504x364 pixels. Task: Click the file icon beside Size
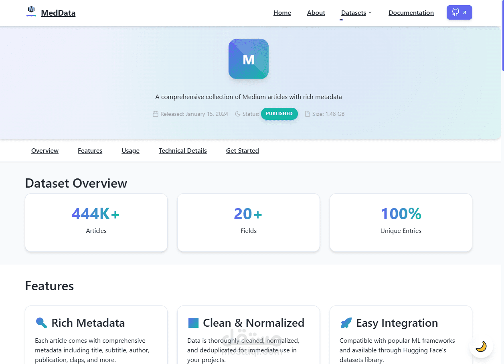(308, 114)
